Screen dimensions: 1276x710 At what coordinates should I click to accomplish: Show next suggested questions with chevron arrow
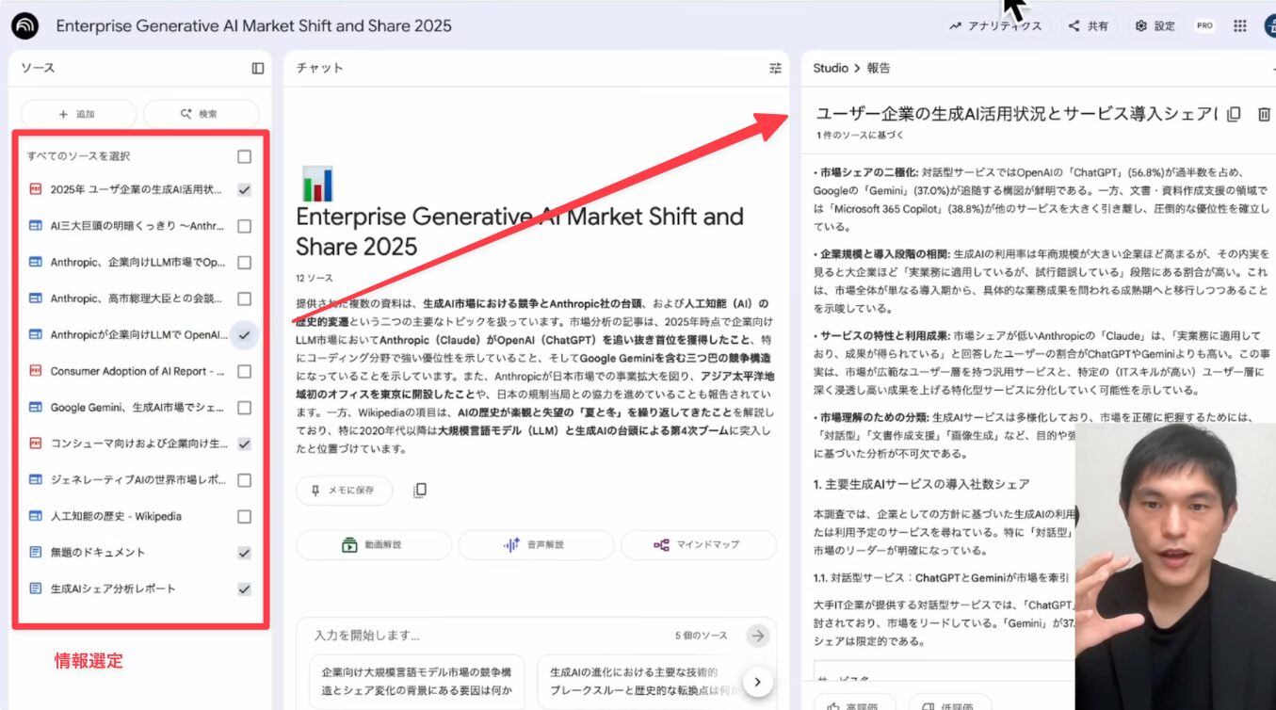[x=757, y=682]
